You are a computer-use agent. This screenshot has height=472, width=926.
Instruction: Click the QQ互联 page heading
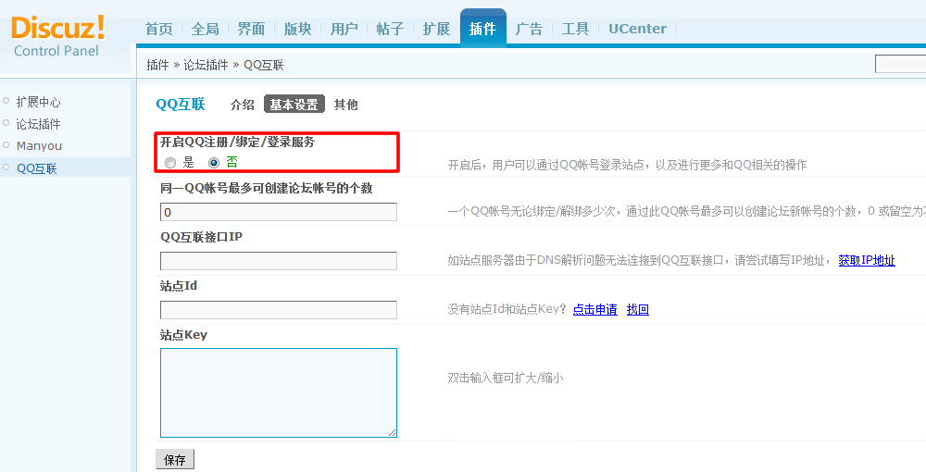click(x=181, y=105)
